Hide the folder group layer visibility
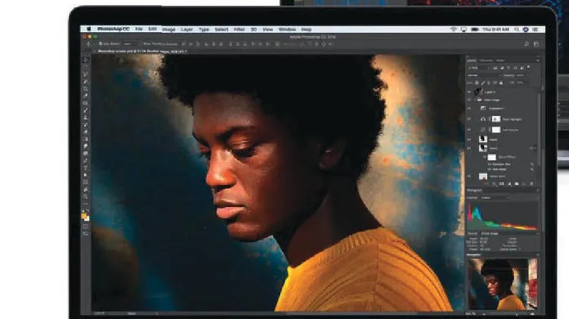The height and width of the screenshot is (319, 569). tap(469, 100)
